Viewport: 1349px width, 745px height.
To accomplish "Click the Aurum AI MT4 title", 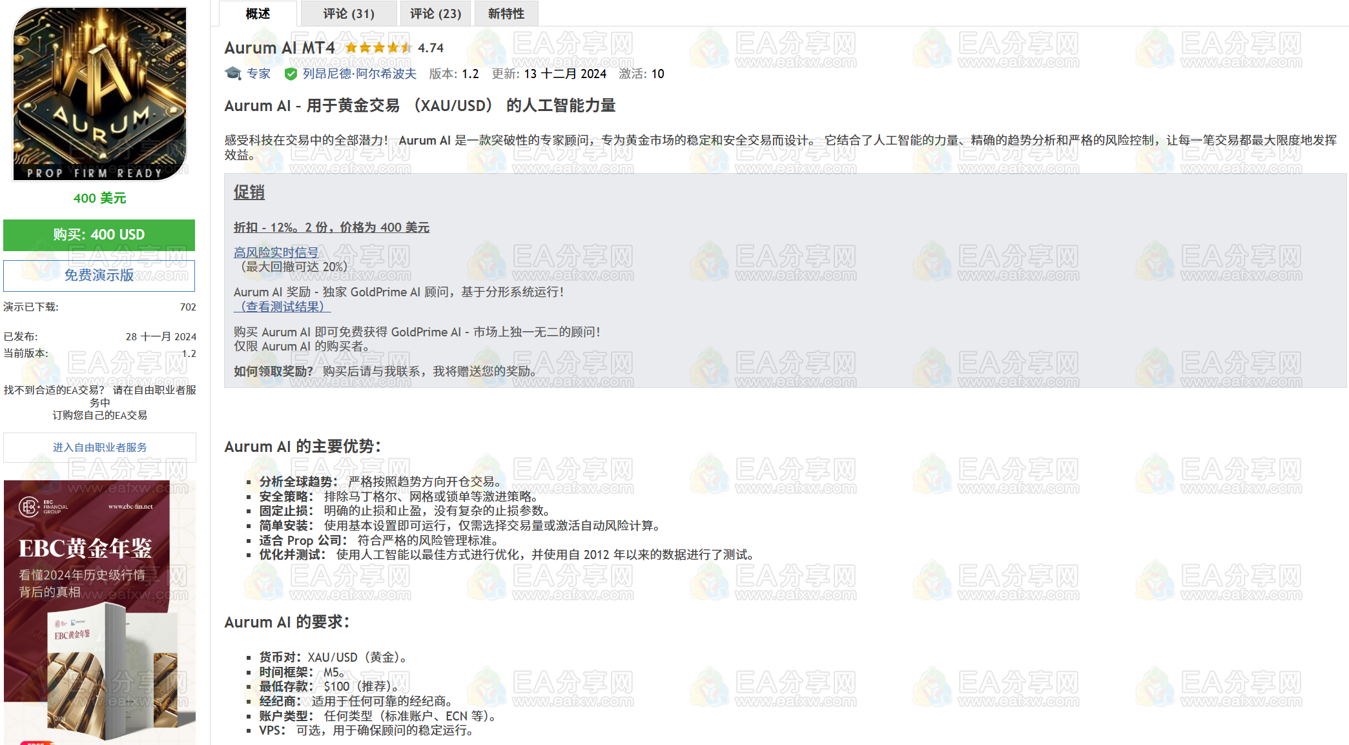I will click(x=280, y=48).
